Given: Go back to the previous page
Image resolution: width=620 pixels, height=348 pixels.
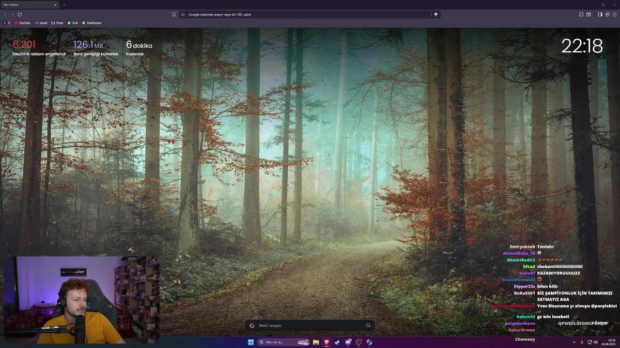Looking at the screenshot, I should pos(5,14).
